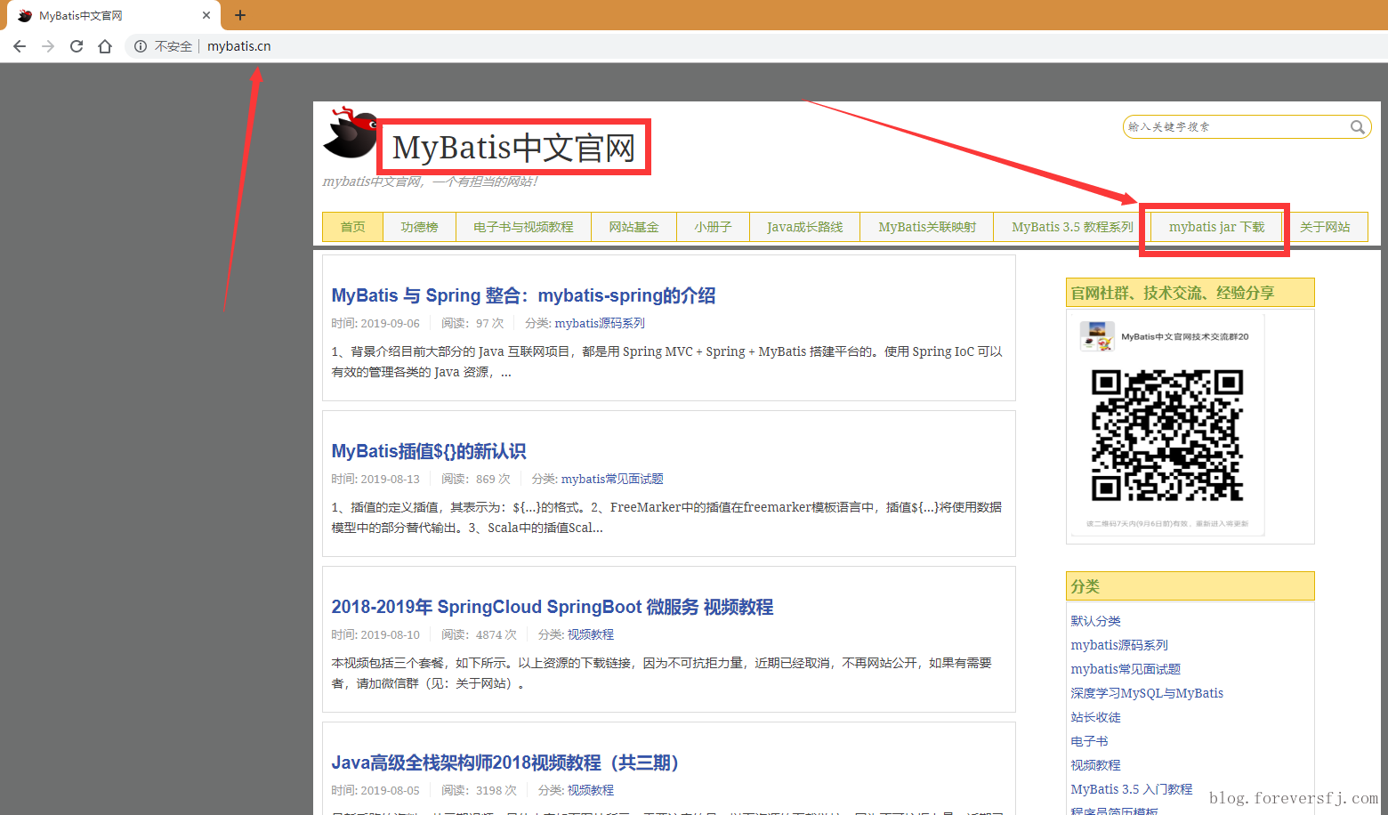
Task: Open the 电子书与视频教程 menu item
Action: [523, 227]
